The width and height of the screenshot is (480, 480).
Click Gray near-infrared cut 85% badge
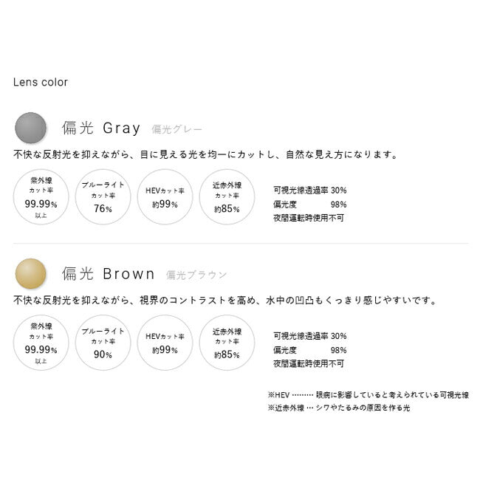tap(227, 197)
